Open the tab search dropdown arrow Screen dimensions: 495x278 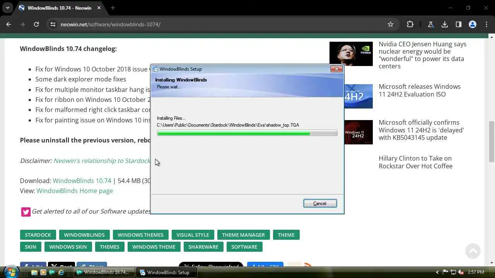pyautogui.click(x=7, y=8)
